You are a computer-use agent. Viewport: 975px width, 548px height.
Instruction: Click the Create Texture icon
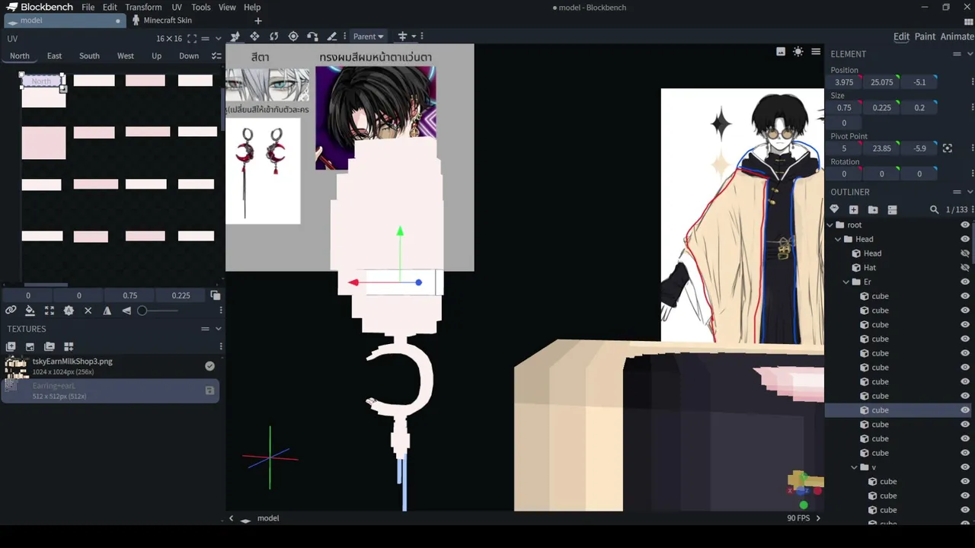click(x=30, y=346)
